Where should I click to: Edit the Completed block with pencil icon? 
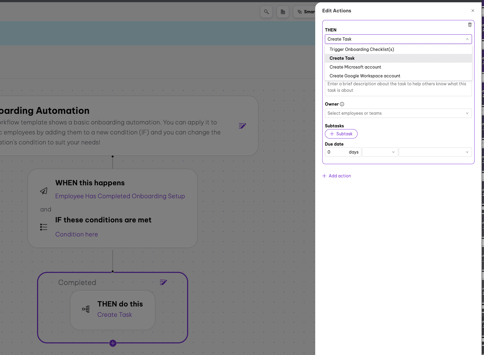pos(163,282)
